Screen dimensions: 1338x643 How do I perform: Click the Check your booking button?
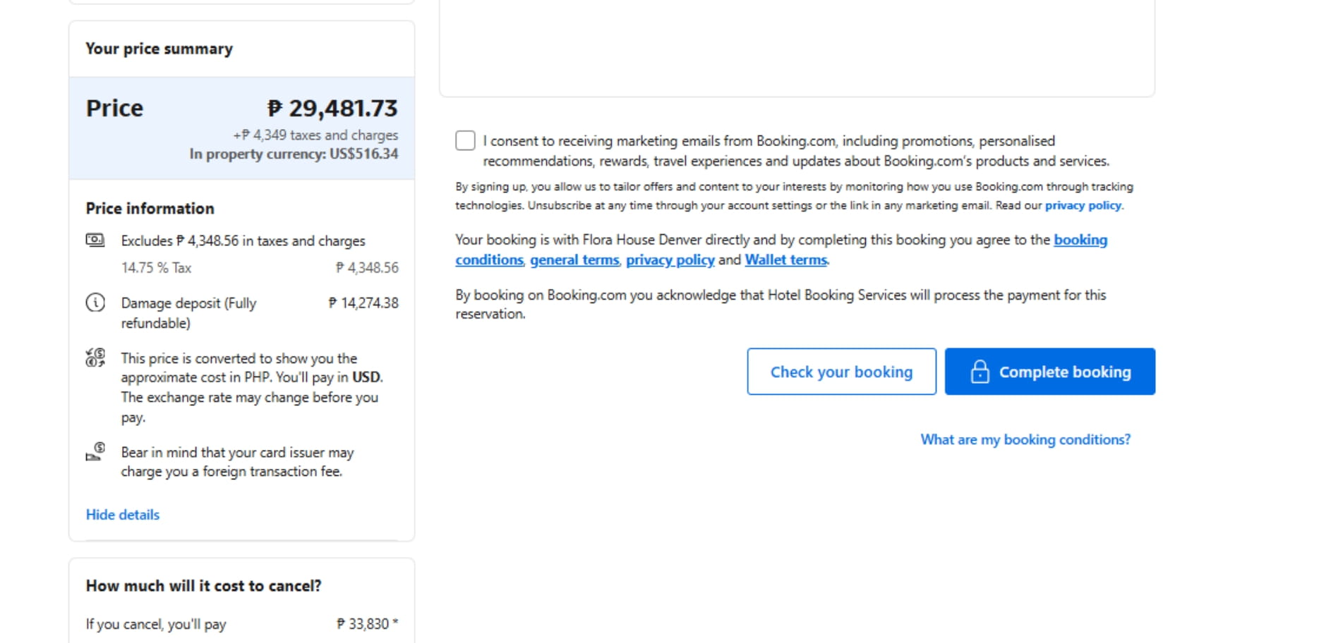pos(841,372)
